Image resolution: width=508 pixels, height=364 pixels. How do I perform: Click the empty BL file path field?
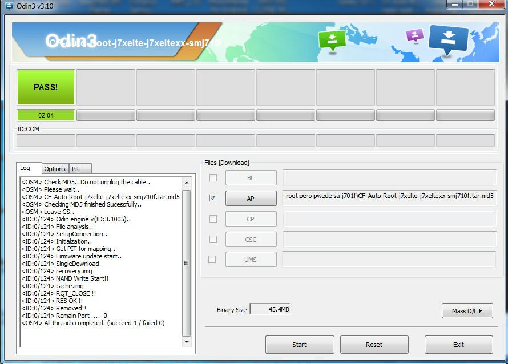click(x=390, y=177)
